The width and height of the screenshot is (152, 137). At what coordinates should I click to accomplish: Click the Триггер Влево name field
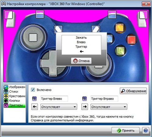(x=54, y=99)
